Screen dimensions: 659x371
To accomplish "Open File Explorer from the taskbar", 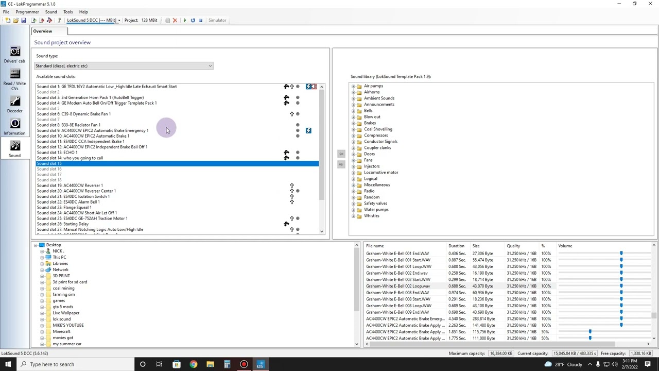I will 210,364.
